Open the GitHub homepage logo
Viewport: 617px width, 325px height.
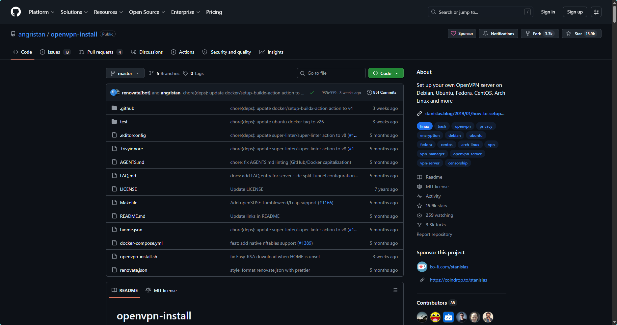click(x=16, y=12)
